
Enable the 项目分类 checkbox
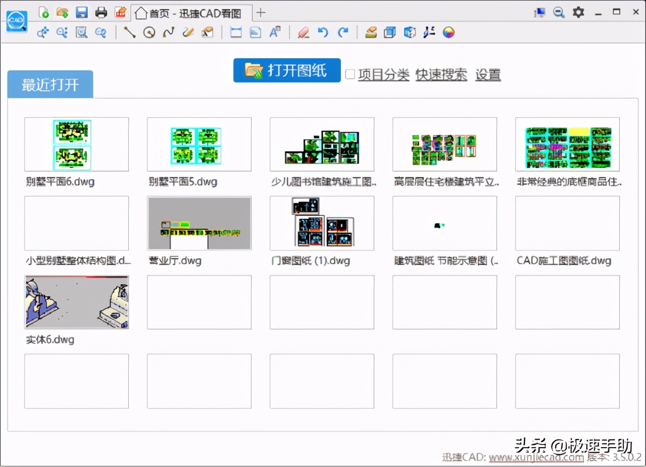tap(350, 74)
